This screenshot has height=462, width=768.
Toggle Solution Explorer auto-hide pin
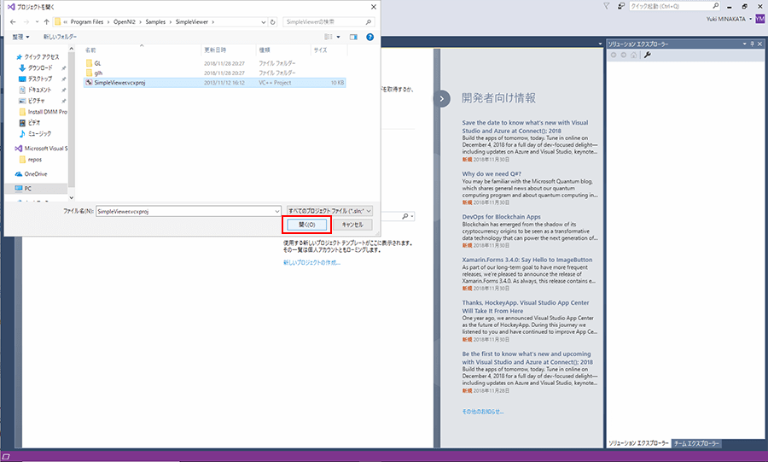(753, 44)
